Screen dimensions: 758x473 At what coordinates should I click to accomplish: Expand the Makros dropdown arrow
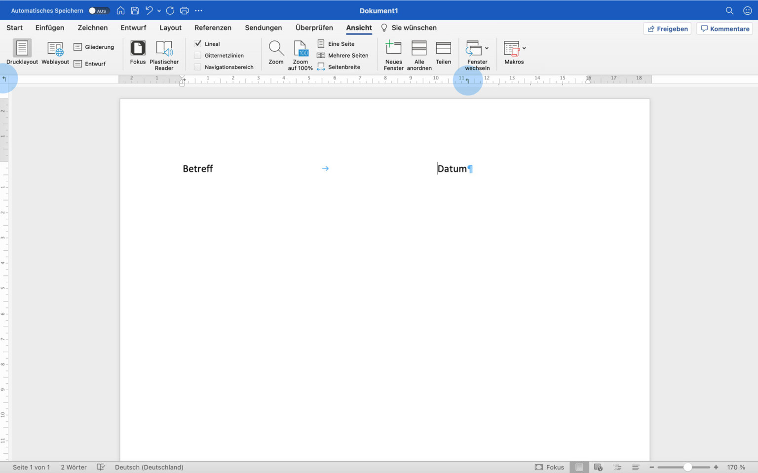[x=524, y=48]
